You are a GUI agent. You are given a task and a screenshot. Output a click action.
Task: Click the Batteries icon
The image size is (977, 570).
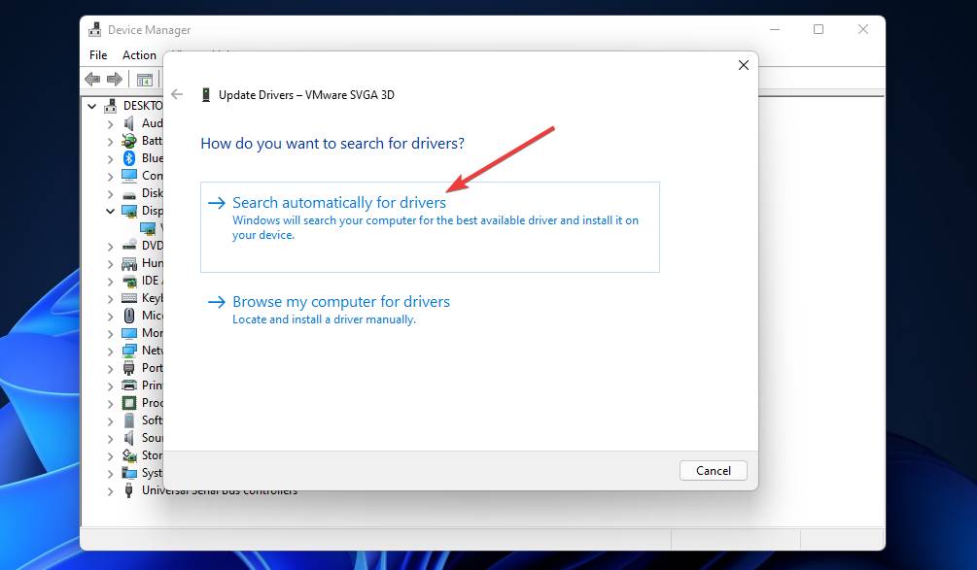(129, 141)
